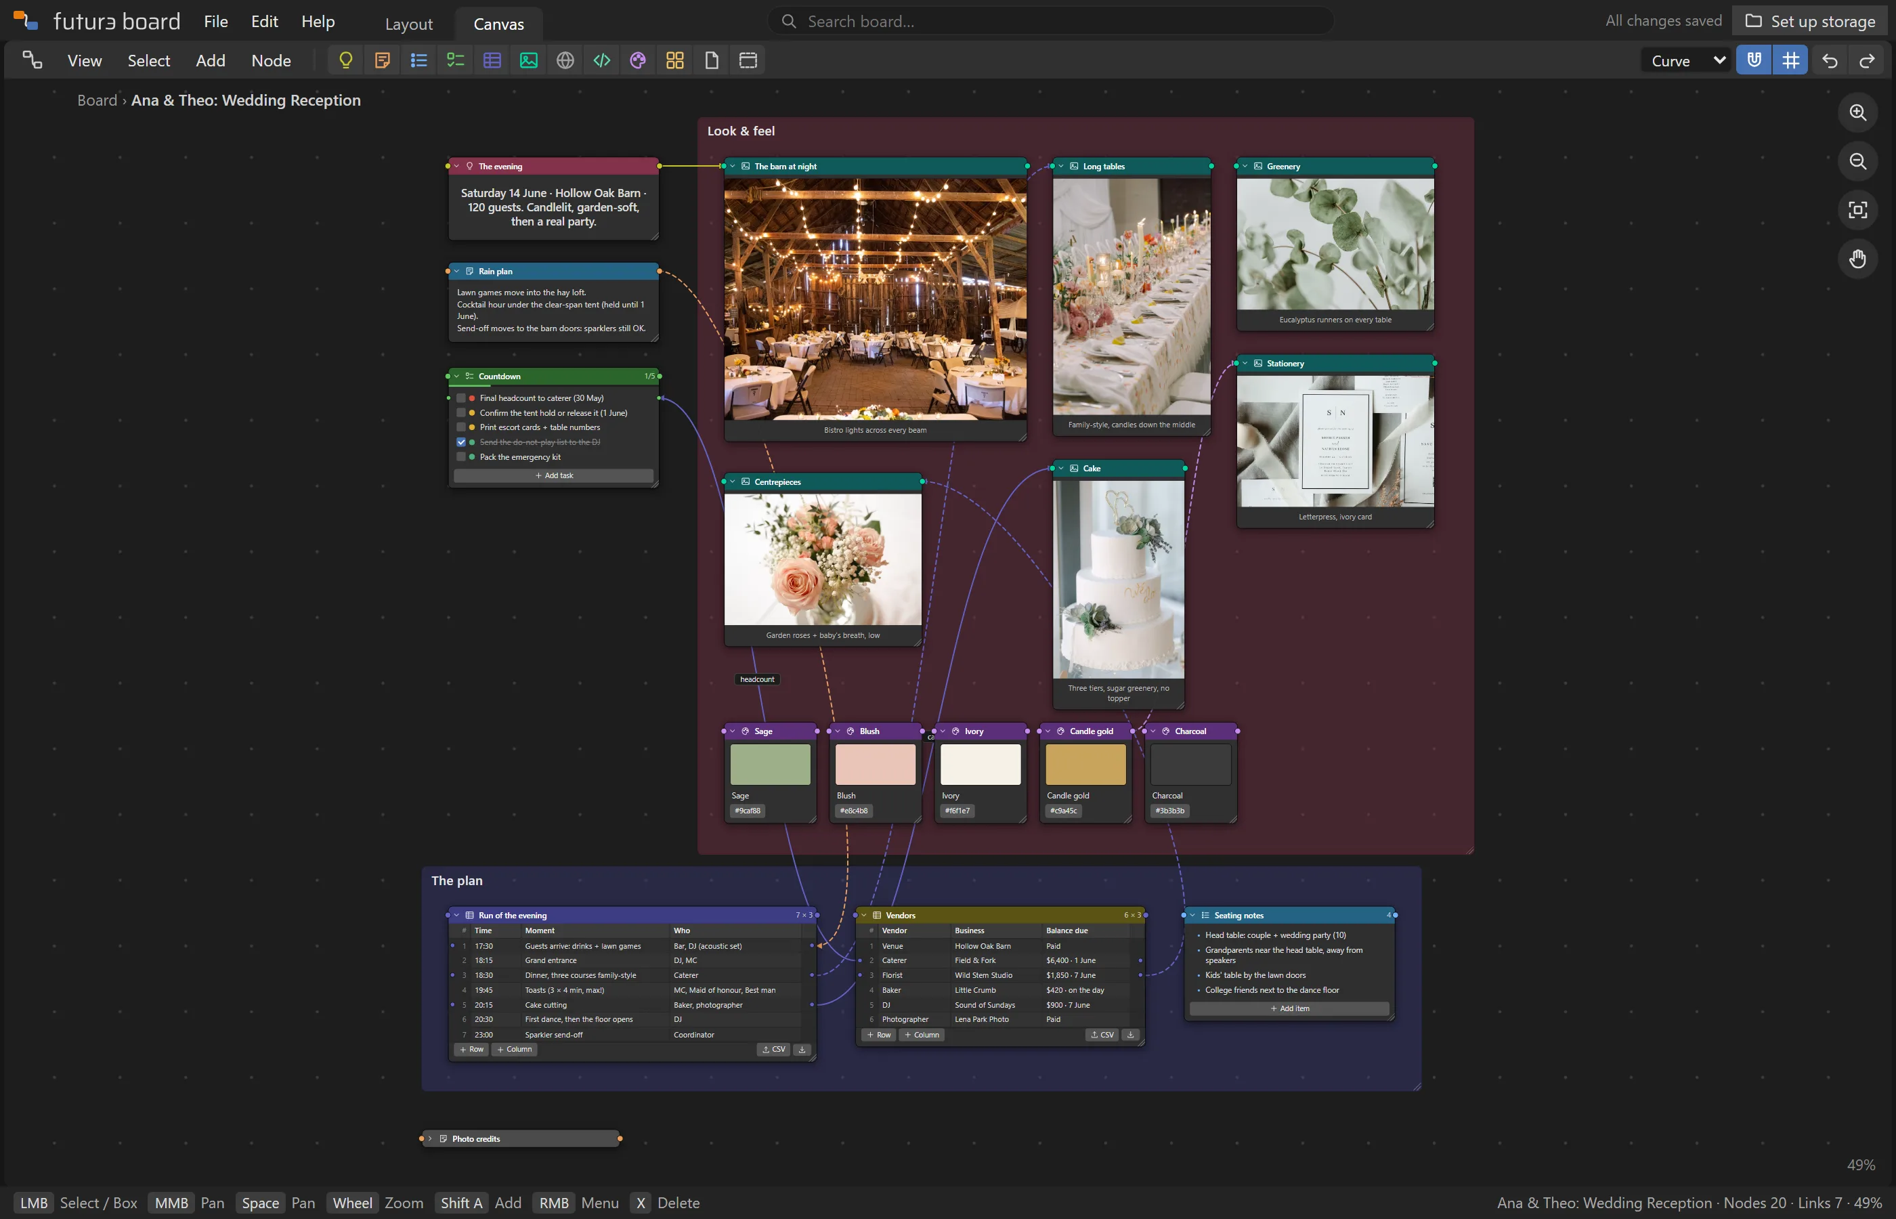The image size is (1896, 1219).
Task: Switch to the Layout tab
Action: (409, 24)
